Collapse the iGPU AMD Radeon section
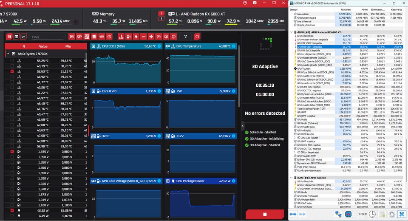 pyautogui.click(x=291, y=178)
